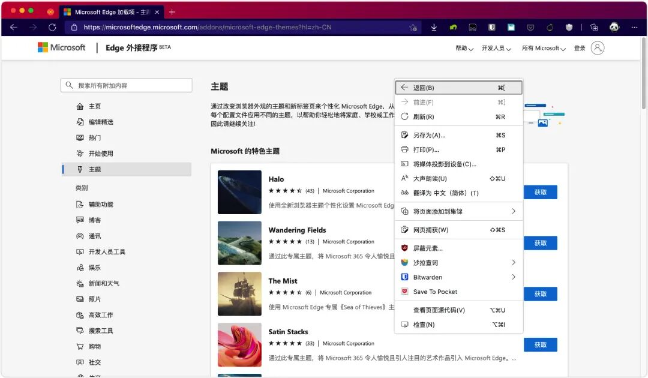Viewport: 648px width, 378px height.
Task: Expand 沙拉查词 submenu
Action: tap(459, 263)
